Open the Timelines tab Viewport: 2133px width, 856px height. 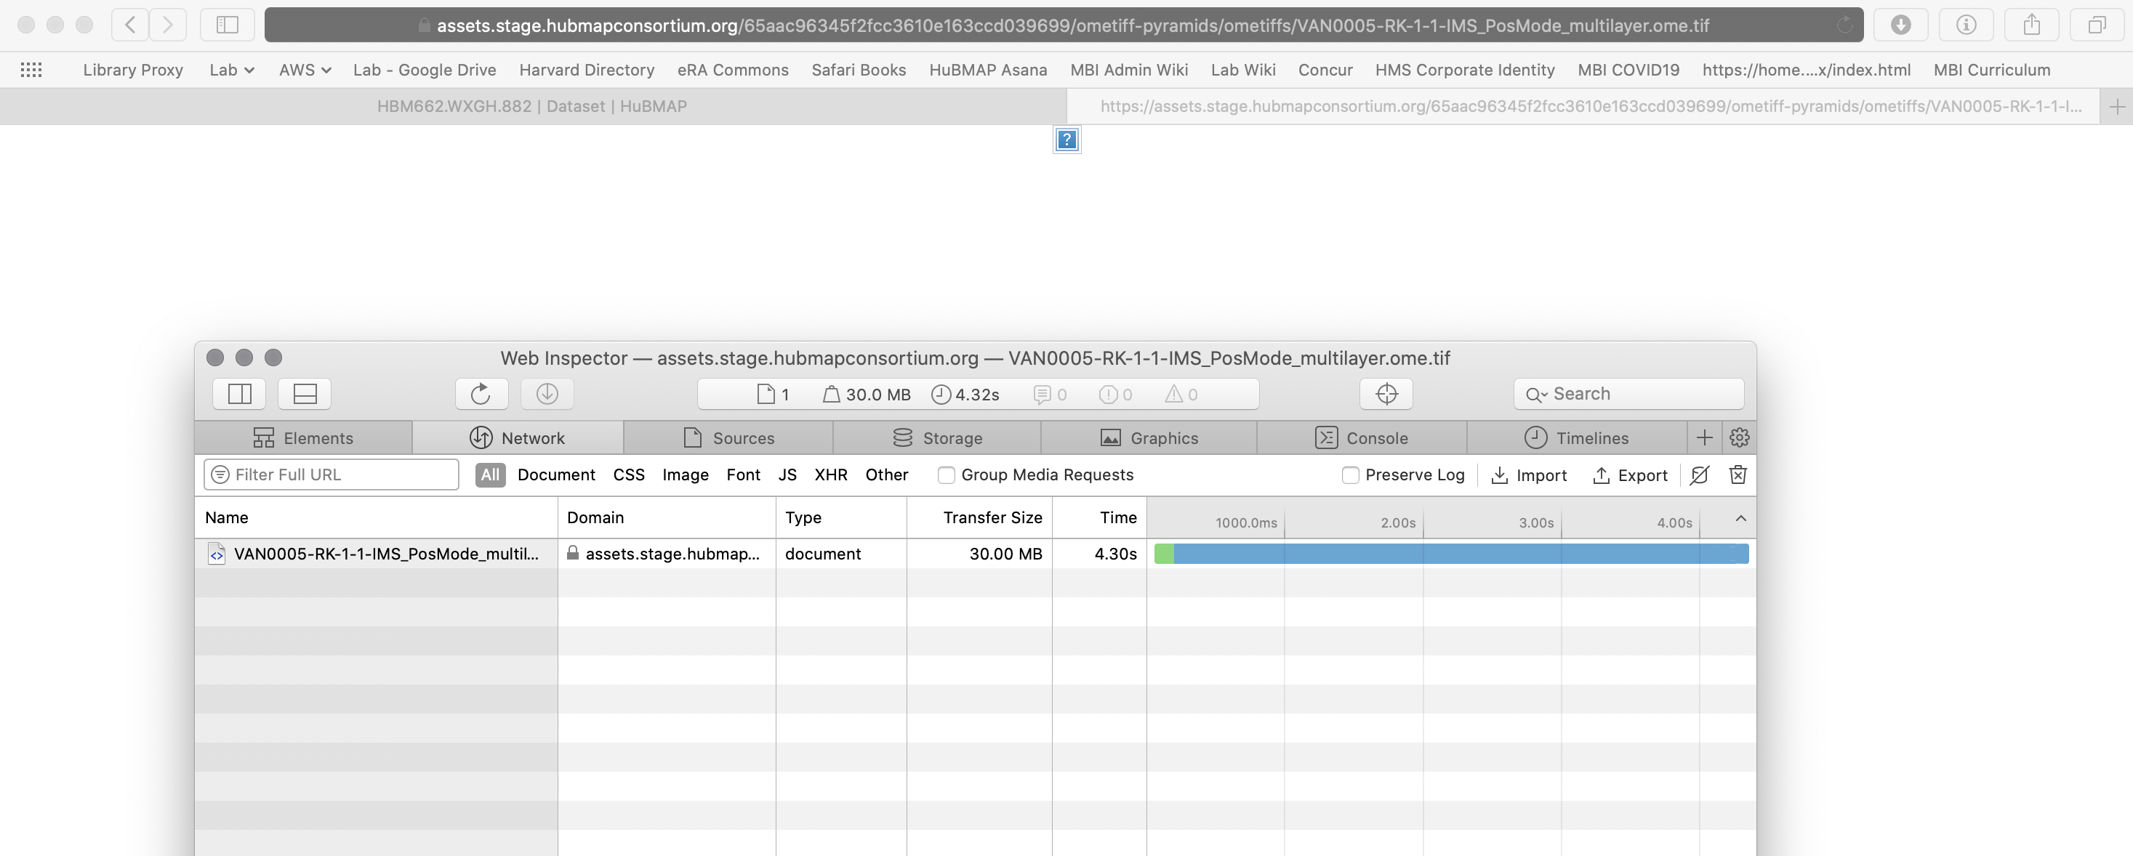(x=1578, y=437)
